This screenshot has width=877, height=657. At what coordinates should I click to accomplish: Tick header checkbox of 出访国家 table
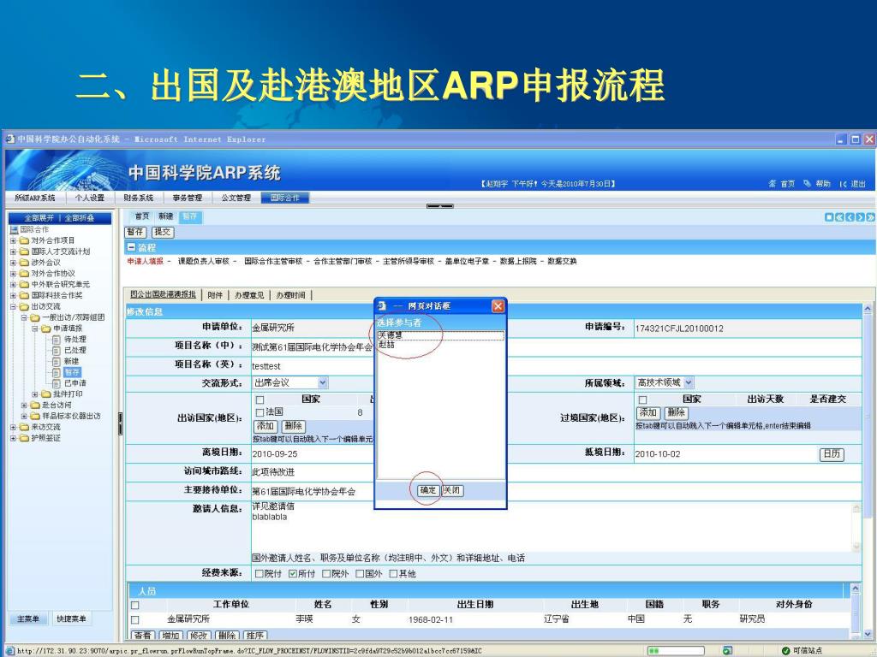coord(260,400)
